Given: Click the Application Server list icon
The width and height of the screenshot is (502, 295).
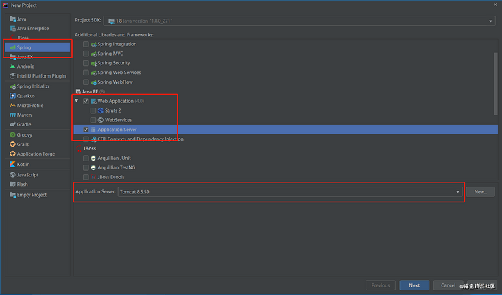Looking at the screenshot, I should pos(93,130).
